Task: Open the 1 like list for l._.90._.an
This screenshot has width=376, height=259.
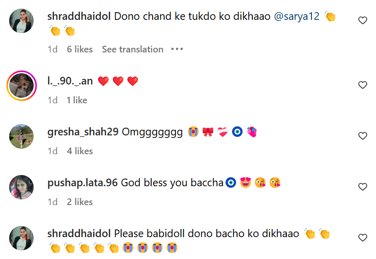Action: (77, 100)
